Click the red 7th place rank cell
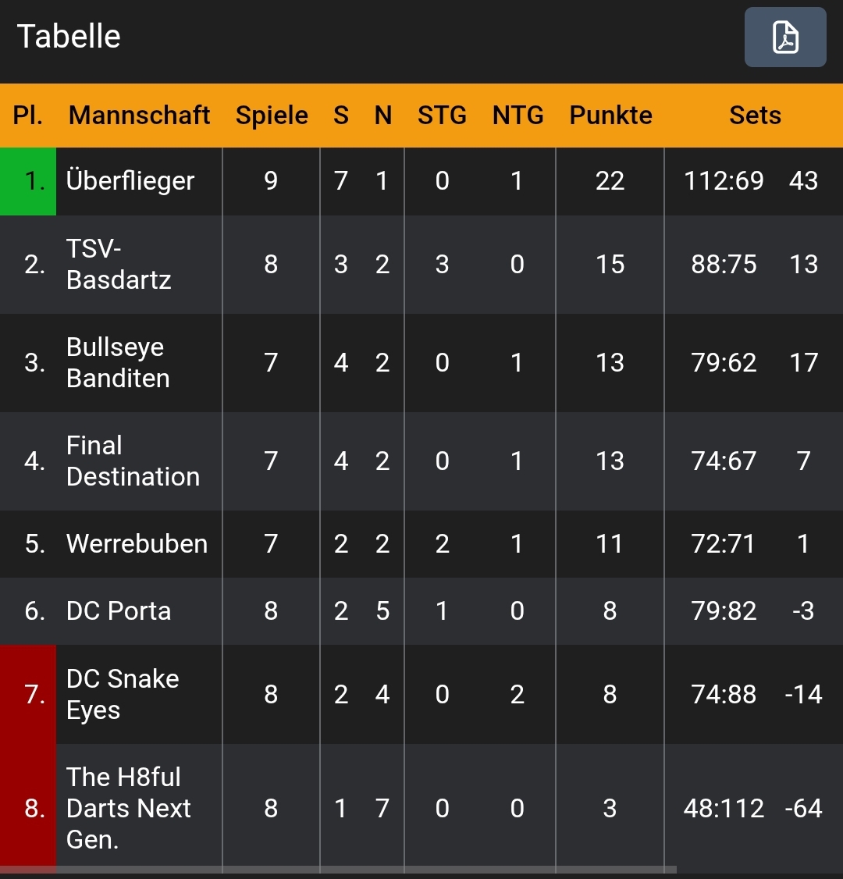843x879 pixels. (28, 695)
